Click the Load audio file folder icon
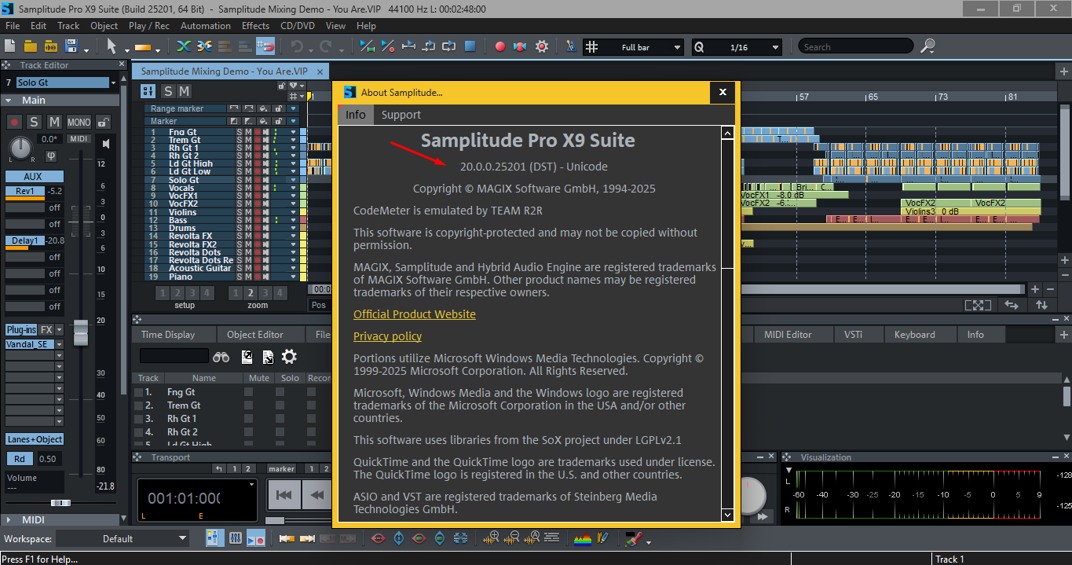 point(51,46)
